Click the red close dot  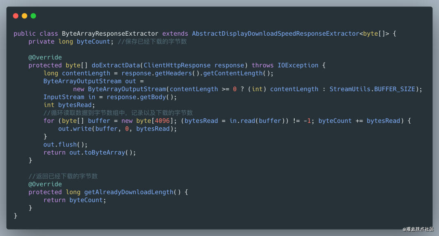16,16
